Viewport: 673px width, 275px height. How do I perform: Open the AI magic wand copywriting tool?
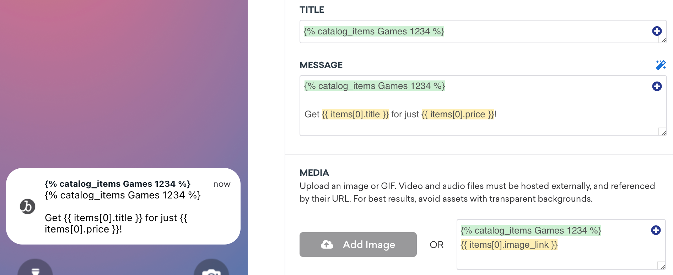661,65
